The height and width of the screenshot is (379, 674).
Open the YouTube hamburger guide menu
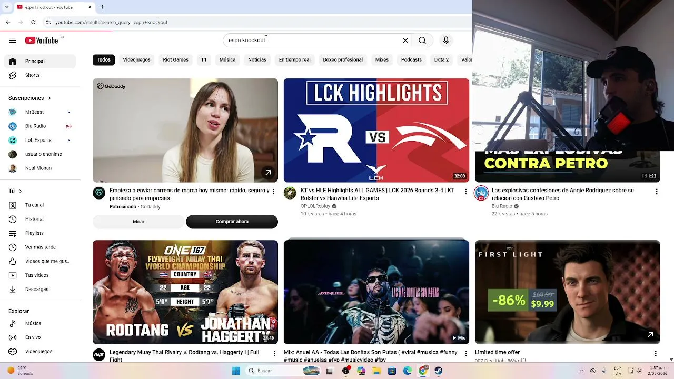click(13, 41)
